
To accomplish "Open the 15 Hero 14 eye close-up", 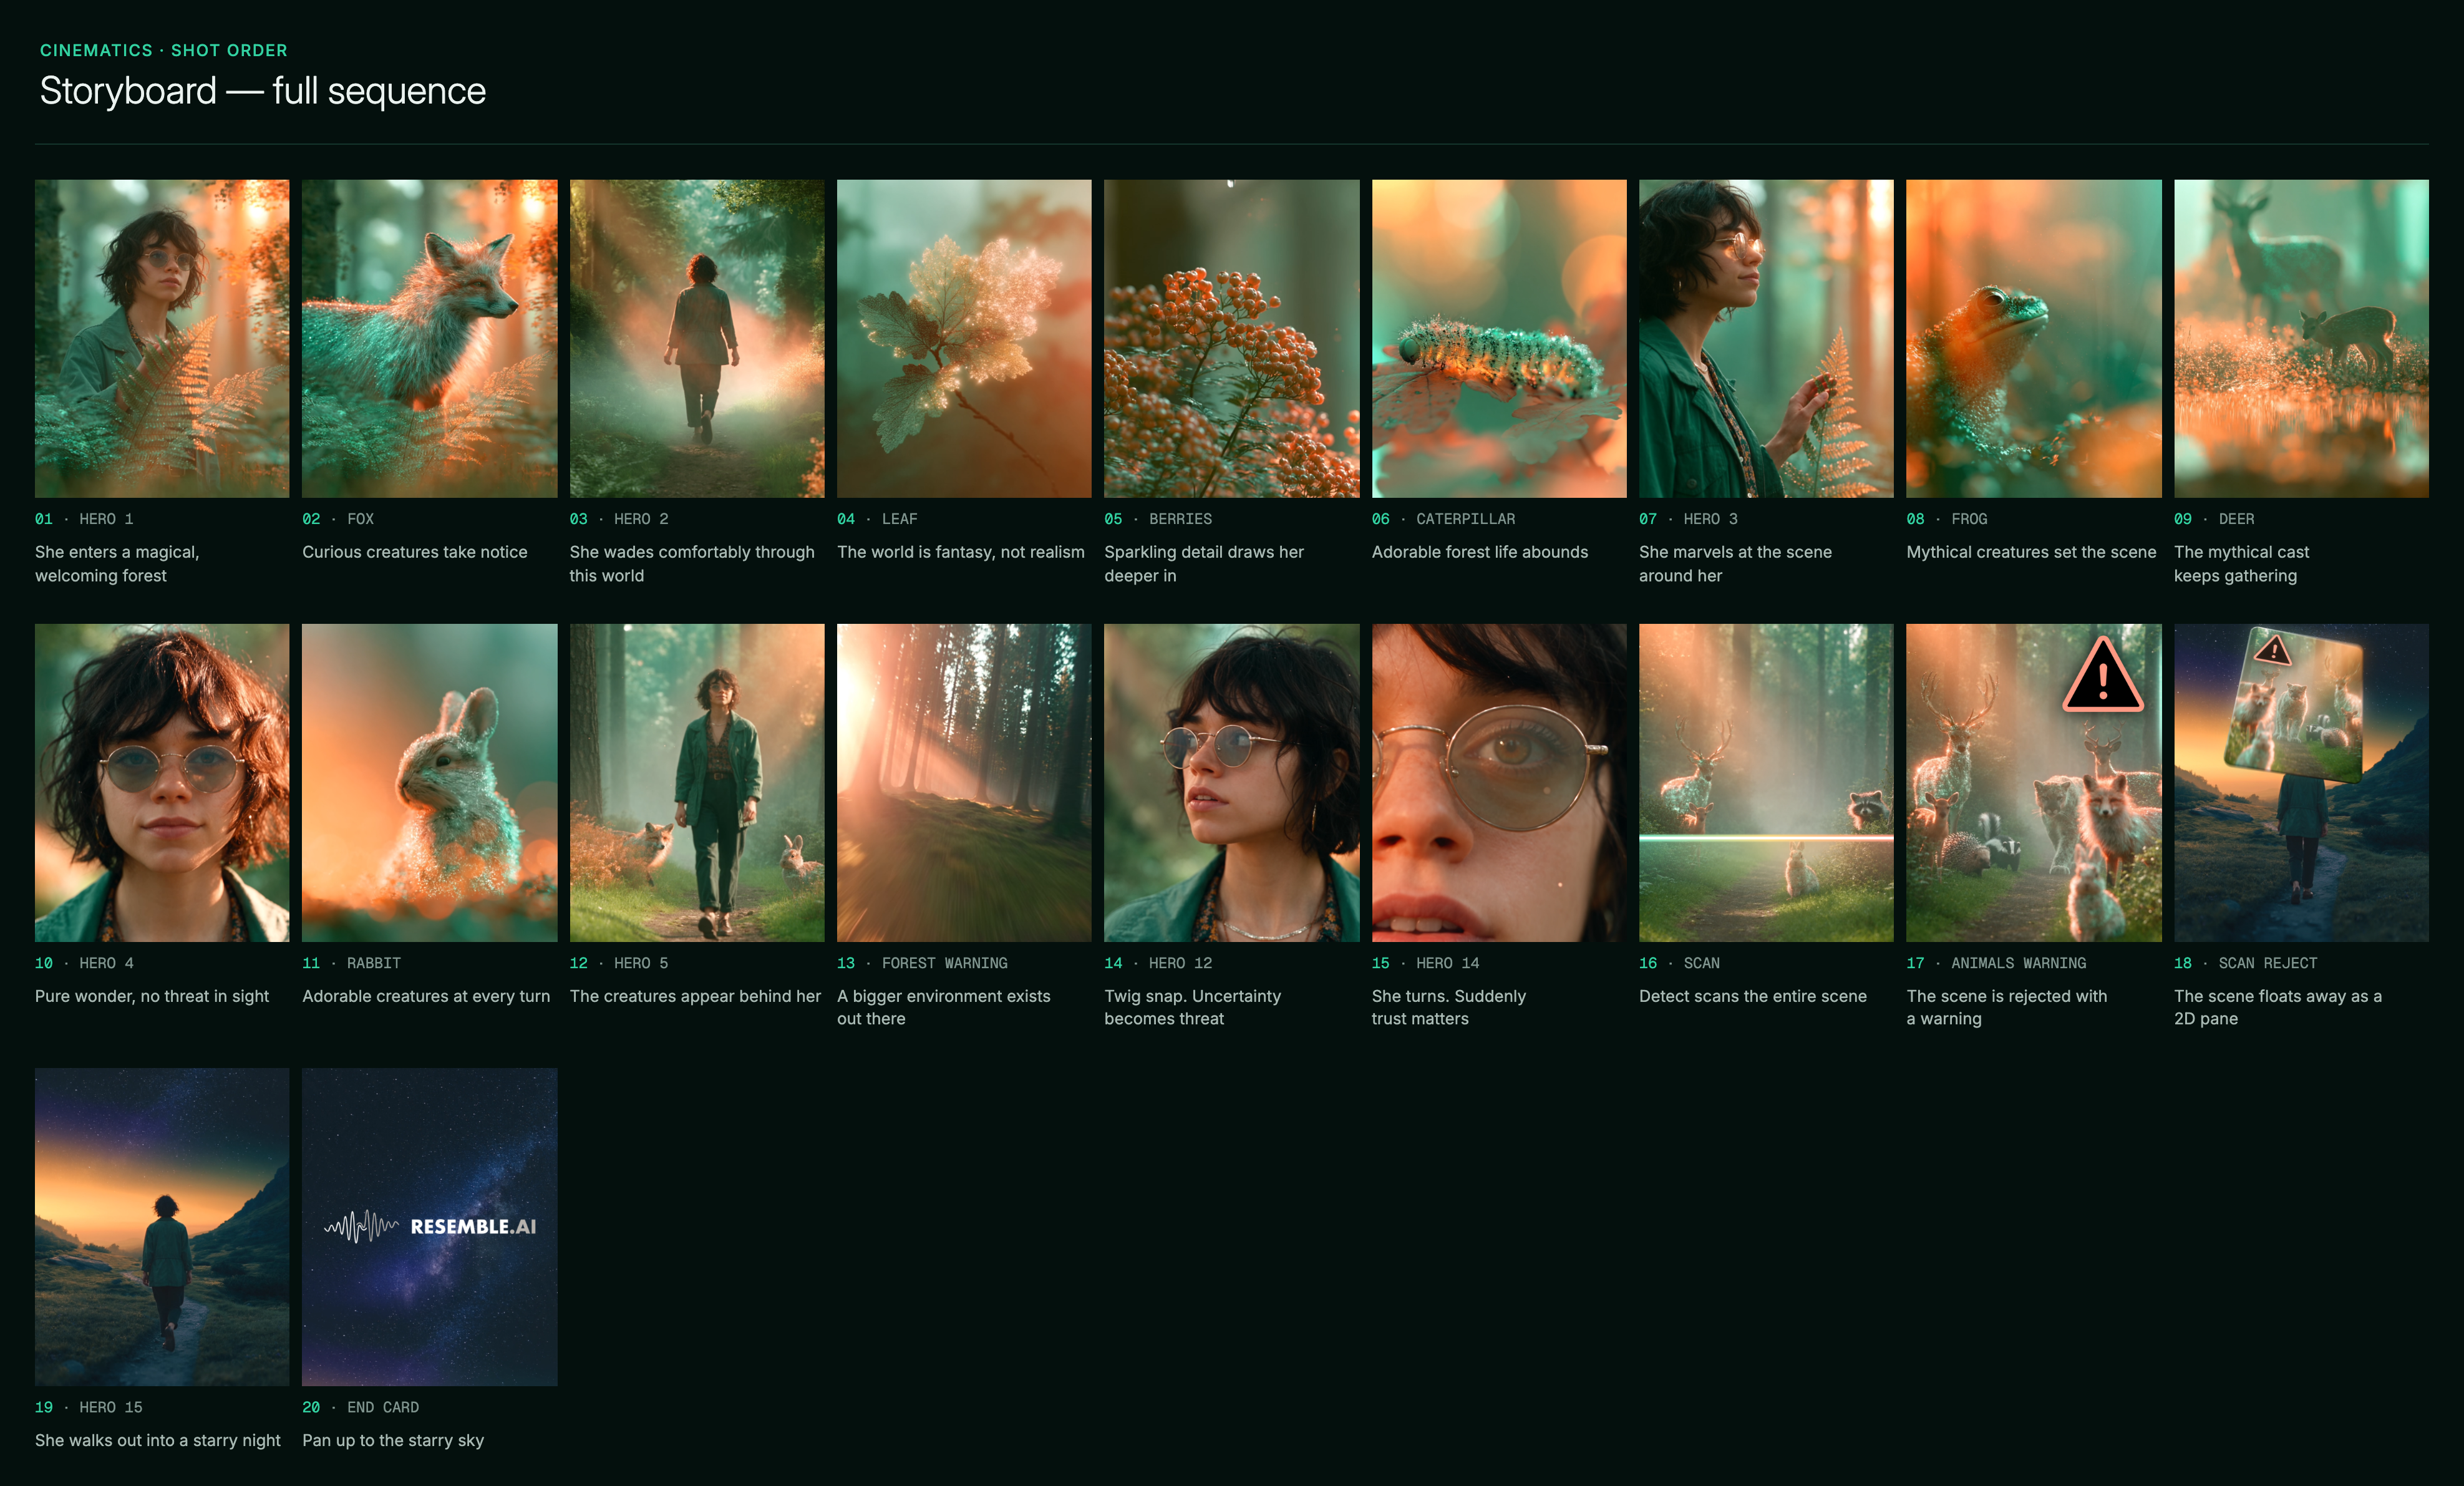I will tap(1499, 783).
